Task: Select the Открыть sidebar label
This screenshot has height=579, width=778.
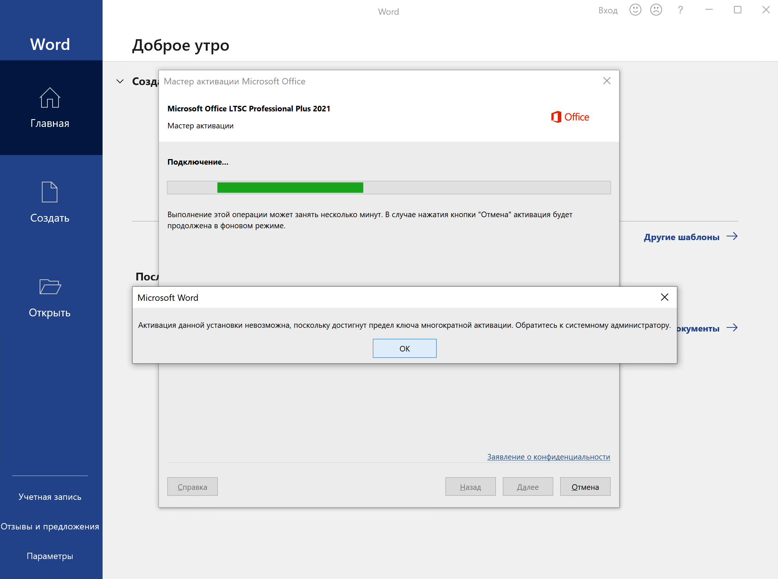Action: tap(50, 313)
